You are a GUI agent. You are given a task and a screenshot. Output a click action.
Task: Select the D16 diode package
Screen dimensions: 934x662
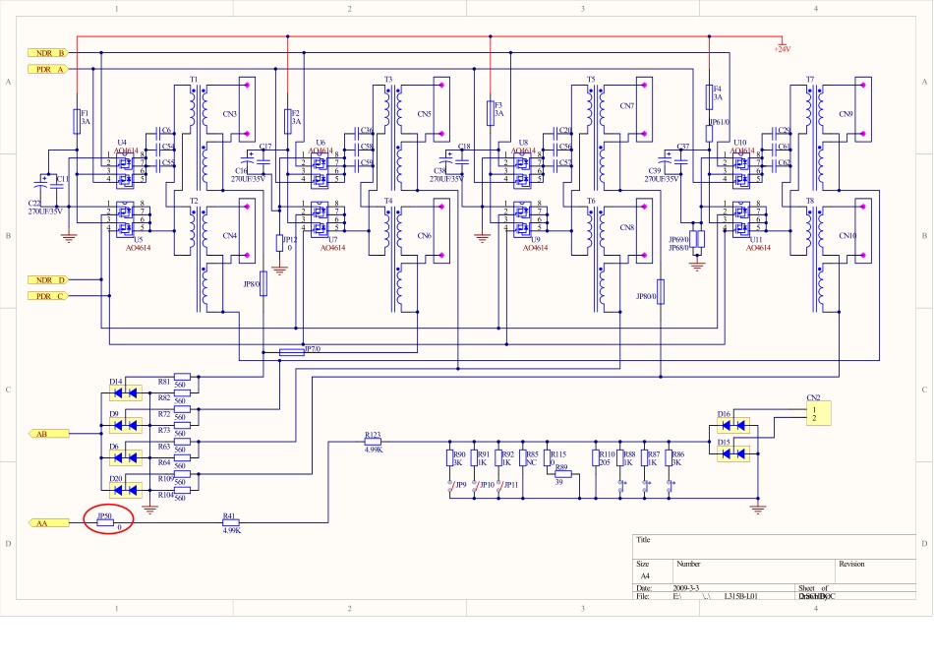click(x=734, y=426)
